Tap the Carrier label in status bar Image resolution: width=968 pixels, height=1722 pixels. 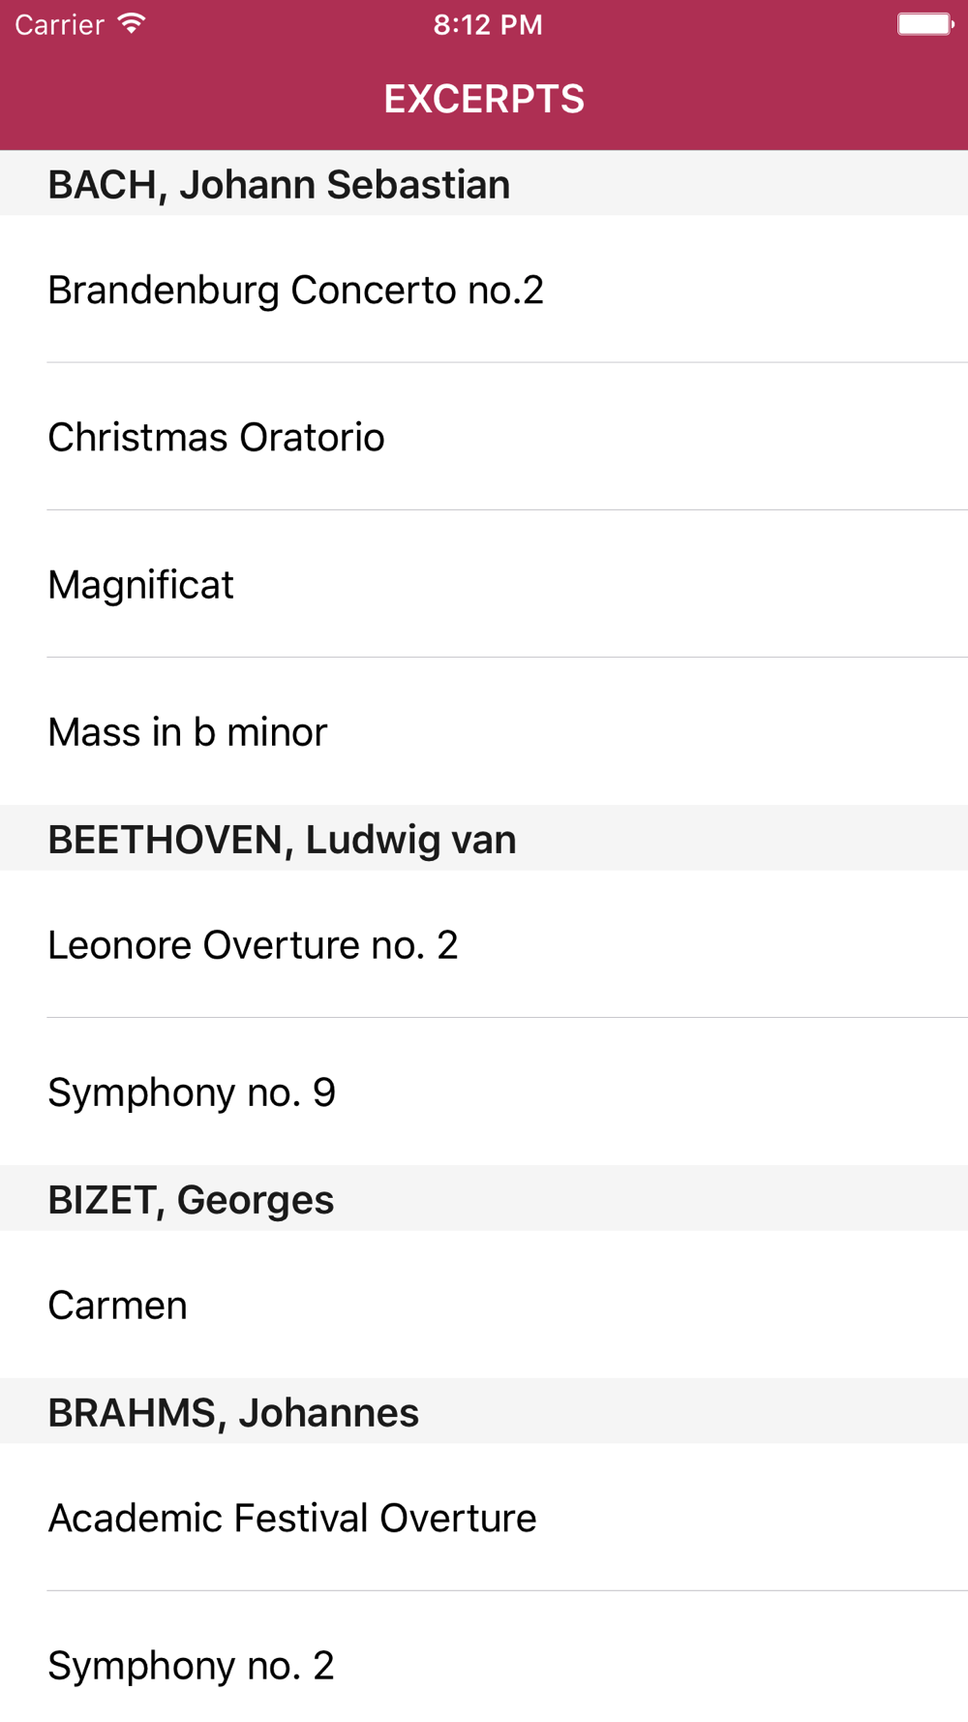[59, 24]
